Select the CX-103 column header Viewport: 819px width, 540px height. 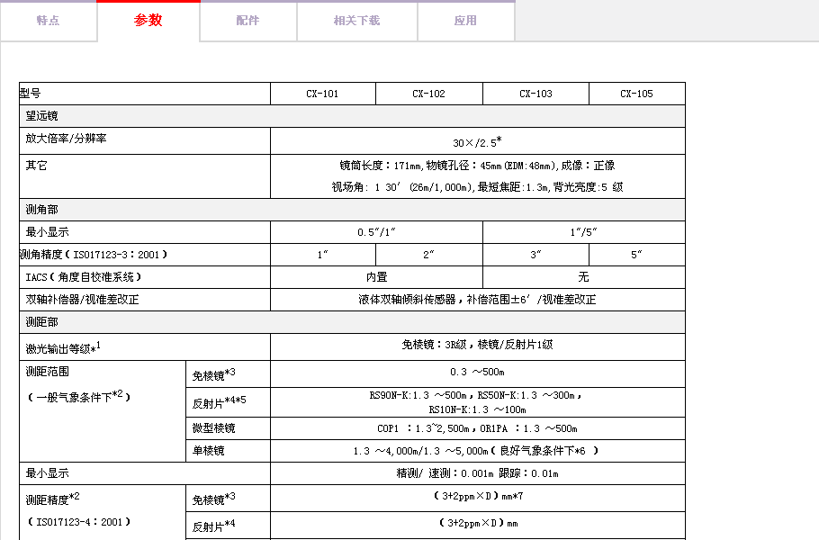(x=535, y=94)
